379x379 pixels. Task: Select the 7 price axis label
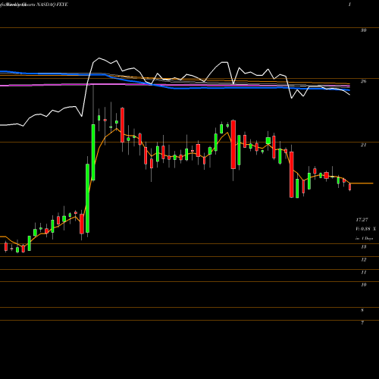pos(362,323)
